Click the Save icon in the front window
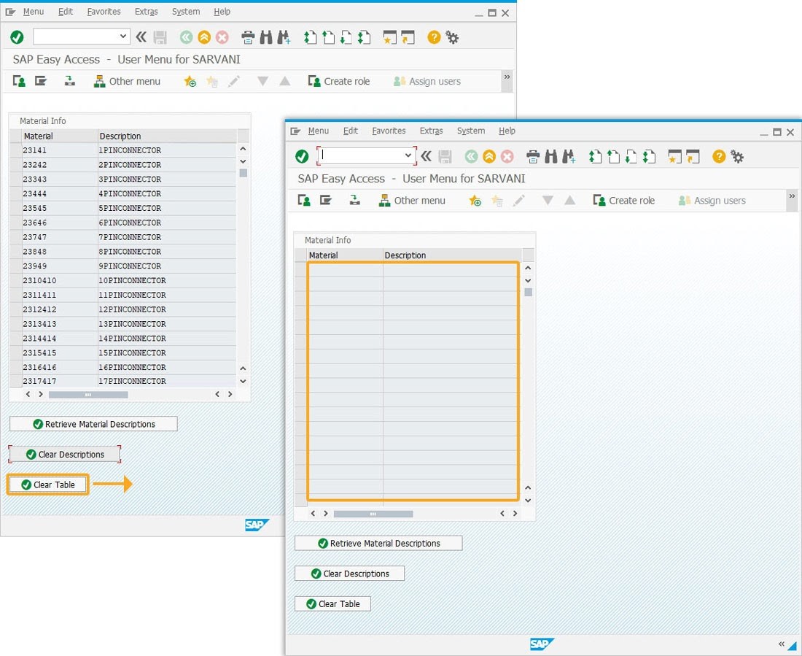 click(445, 157)
